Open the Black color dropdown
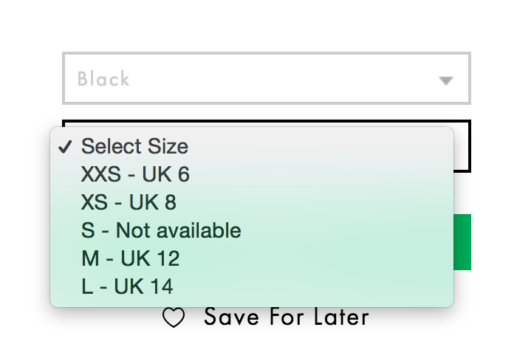The width and height of the screenshot is (517, 344). [x=266, y=78]
